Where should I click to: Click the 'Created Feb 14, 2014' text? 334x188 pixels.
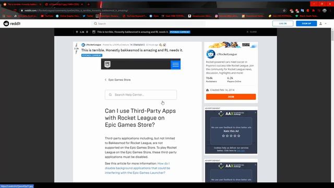(x=222, y=90)
